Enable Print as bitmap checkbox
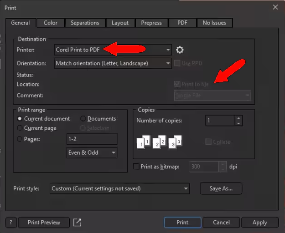This screenshot has height=233, width=285. point(136,167)
